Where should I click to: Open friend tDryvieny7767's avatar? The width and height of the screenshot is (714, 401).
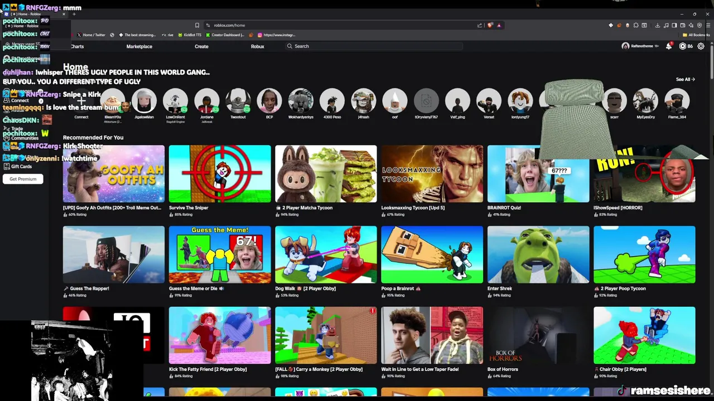tap(426, 101)
